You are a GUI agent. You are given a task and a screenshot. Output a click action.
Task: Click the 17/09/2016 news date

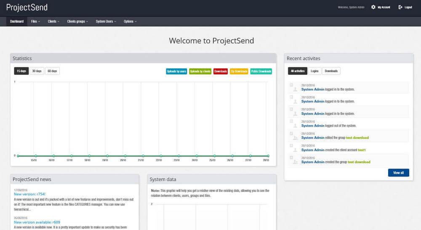coord(21,190)
